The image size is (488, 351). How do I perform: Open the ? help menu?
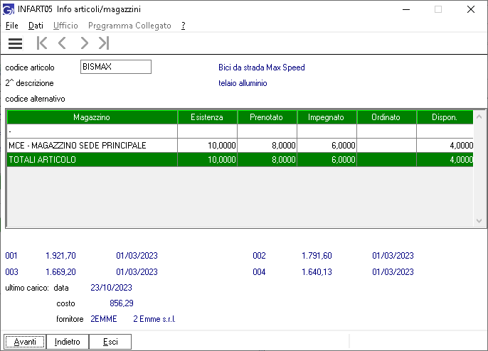(x=184, y=26)
